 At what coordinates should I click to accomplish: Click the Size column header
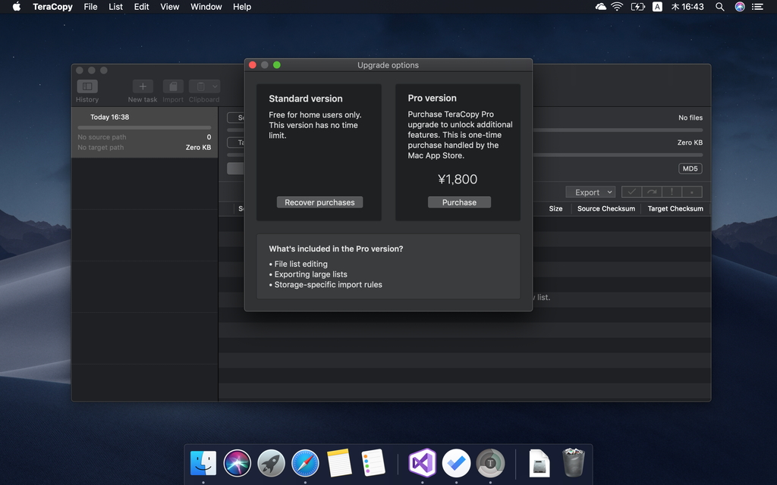(x=555, y=208)
